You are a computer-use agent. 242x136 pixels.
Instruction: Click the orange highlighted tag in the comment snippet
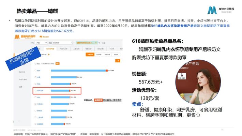pos(98,100)
